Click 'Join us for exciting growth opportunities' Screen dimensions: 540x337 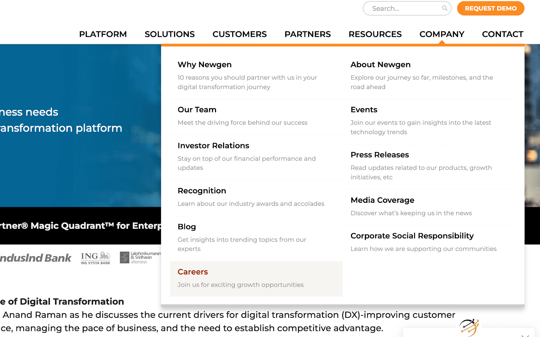coord(240,285)
